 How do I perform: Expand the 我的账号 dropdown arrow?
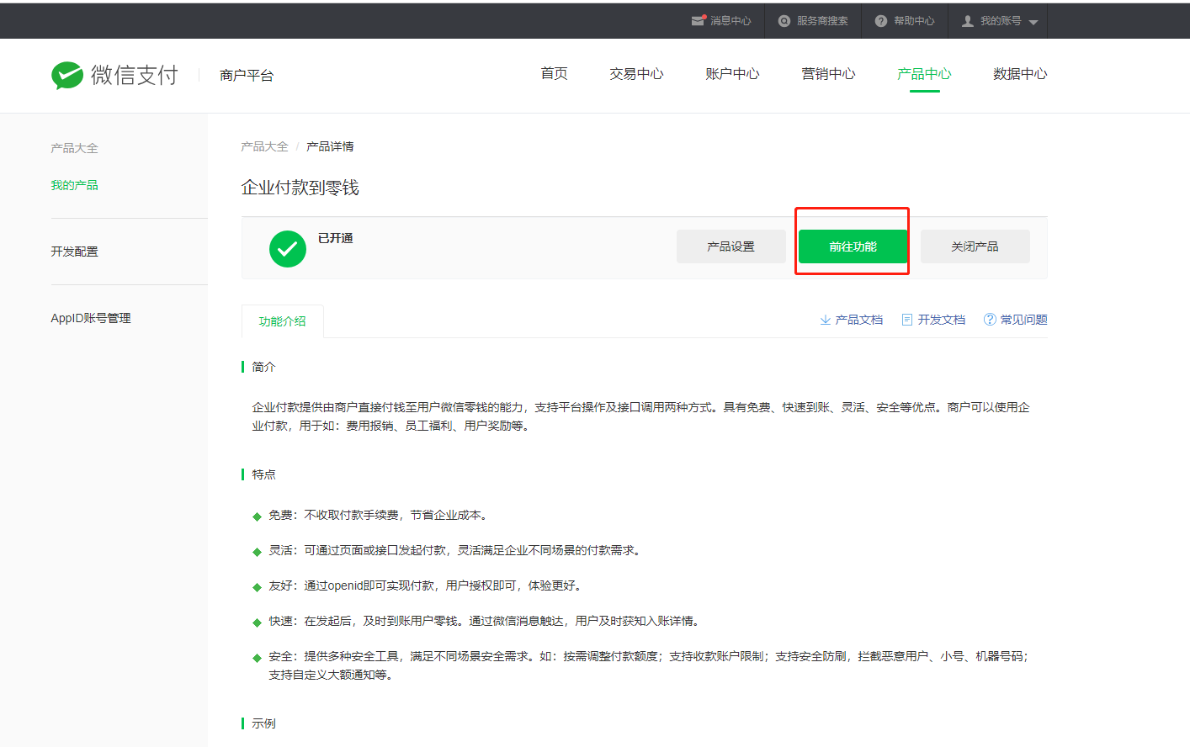click(1033, 22)
